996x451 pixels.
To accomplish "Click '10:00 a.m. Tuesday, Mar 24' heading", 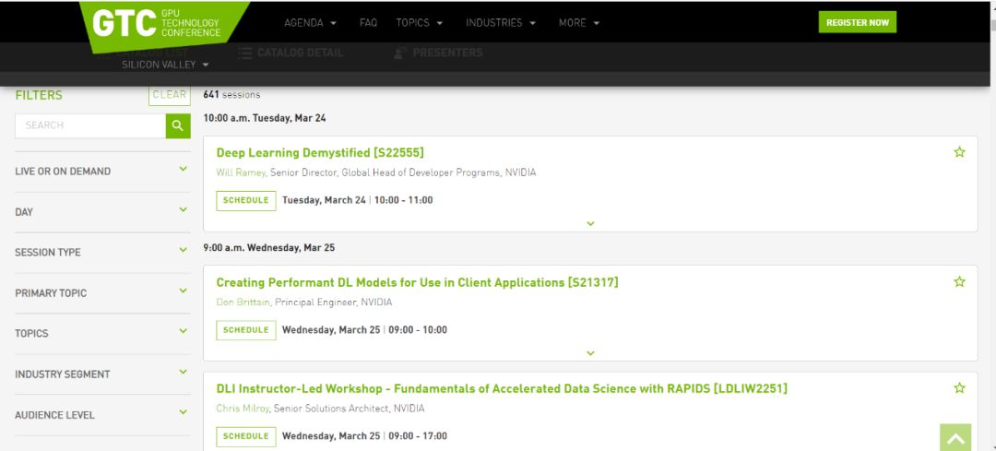I will pos(265,118).
